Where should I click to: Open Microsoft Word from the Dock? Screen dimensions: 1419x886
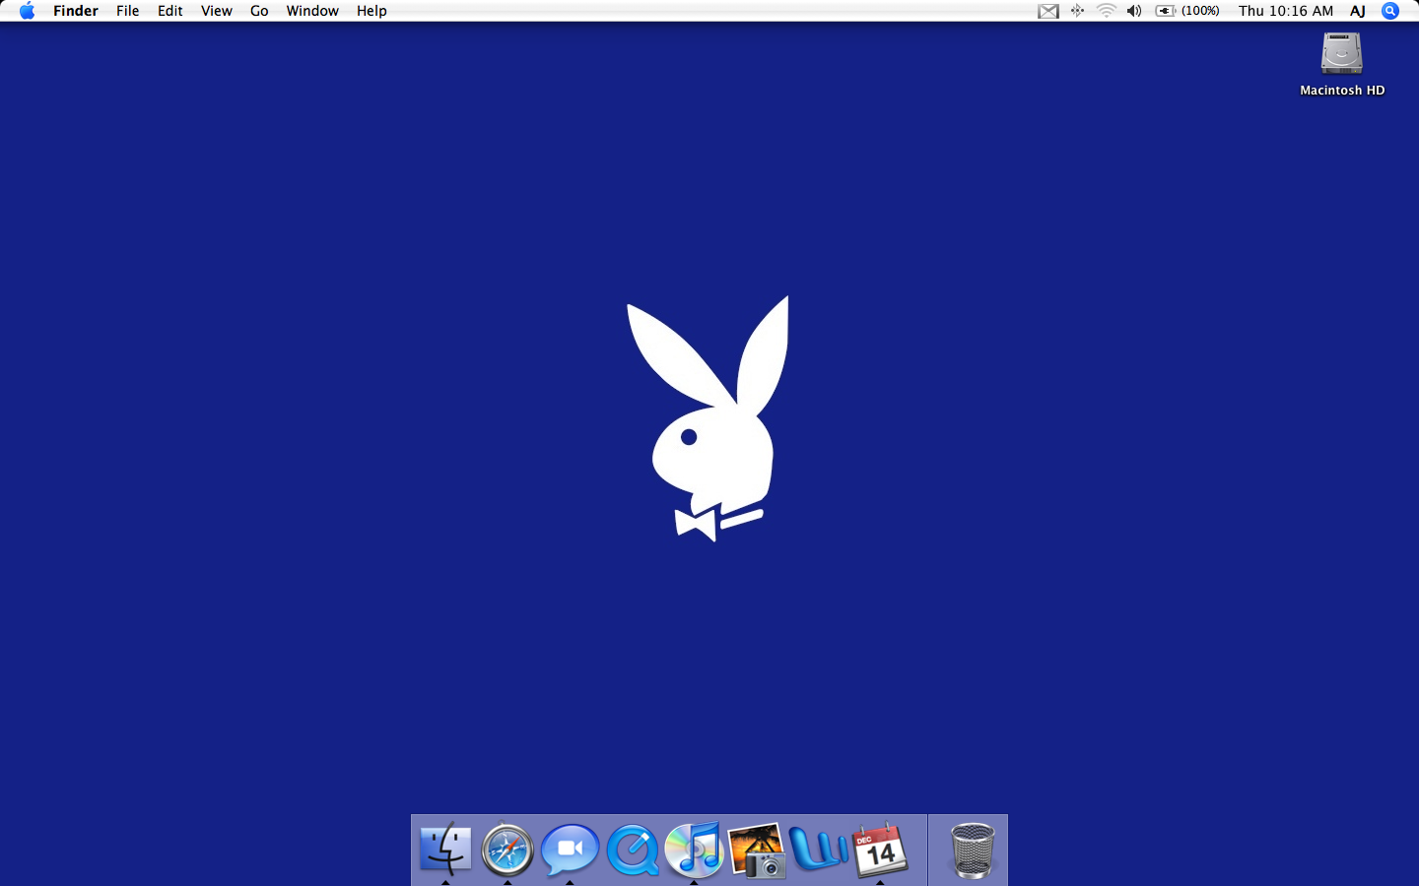click(x=818, y=849)
